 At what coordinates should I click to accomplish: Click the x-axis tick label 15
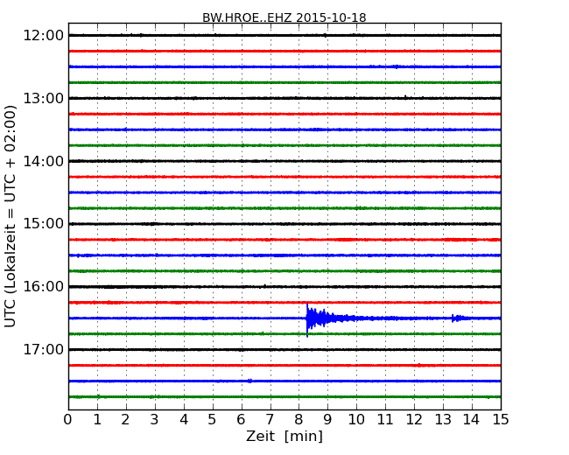pyautogui.click(x=501, y=420)
